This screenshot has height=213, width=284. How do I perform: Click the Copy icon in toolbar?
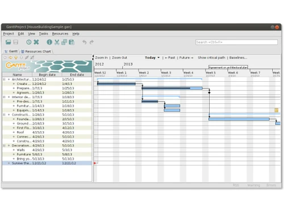click(x=64, y=42)
